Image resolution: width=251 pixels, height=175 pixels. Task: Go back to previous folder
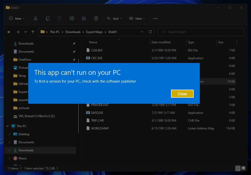(x=9, y=32)
